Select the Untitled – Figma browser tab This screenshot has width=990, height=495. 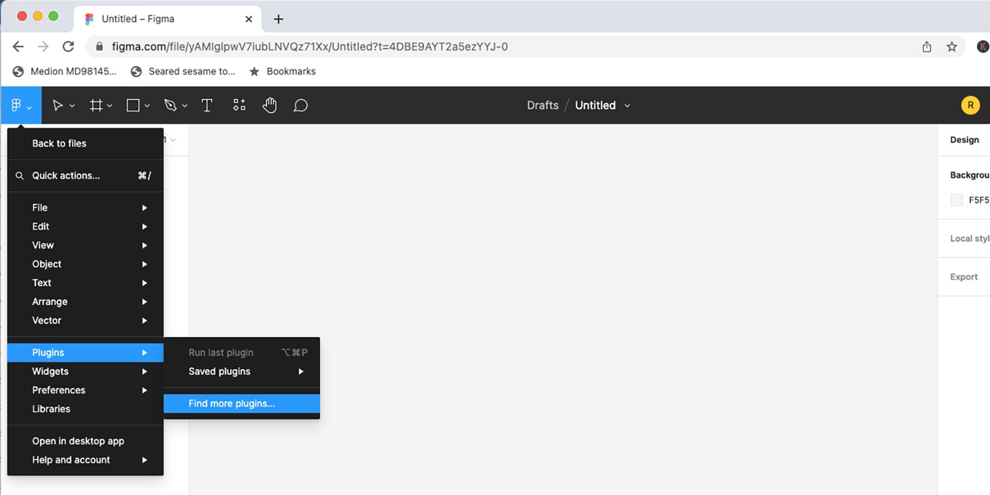(168, 19)
